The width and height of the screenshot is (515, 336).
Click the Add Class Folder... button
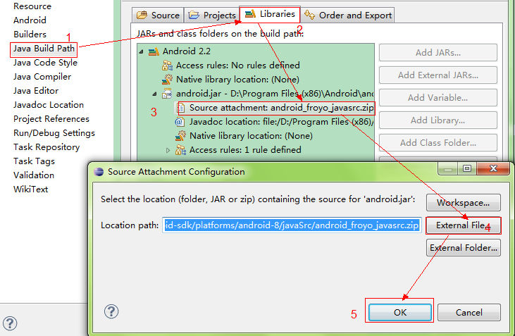coord(438,143)
